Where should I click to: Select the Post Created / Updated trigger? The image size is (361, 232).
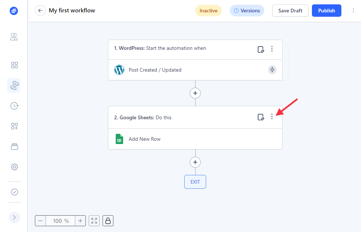[155, 70]
